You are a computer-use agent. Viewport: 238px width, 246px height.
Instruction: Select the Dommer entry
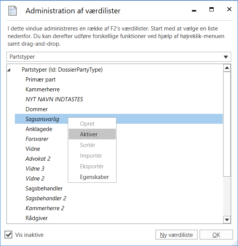tap(37, 109)
